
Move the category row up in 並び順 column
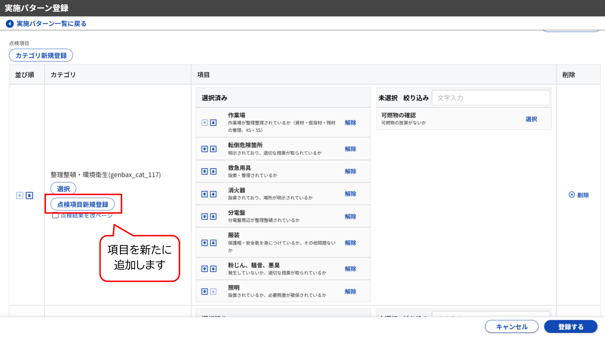click(20, 195)
